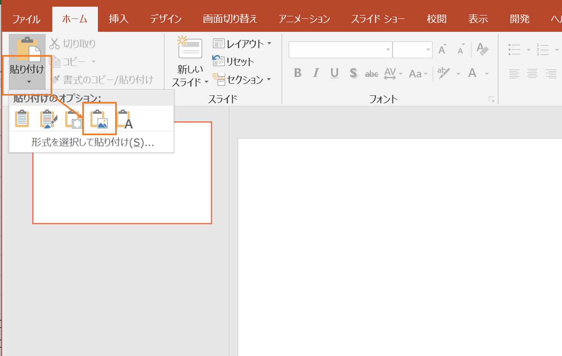The height and width of the screenshot is (356, 562).
Task: Click the font color A icon
Action: click(x=472, y=73)
